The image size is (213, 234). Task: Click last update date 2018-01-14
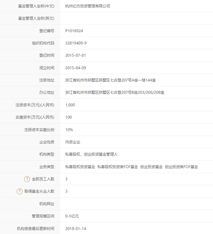point(76,229)
